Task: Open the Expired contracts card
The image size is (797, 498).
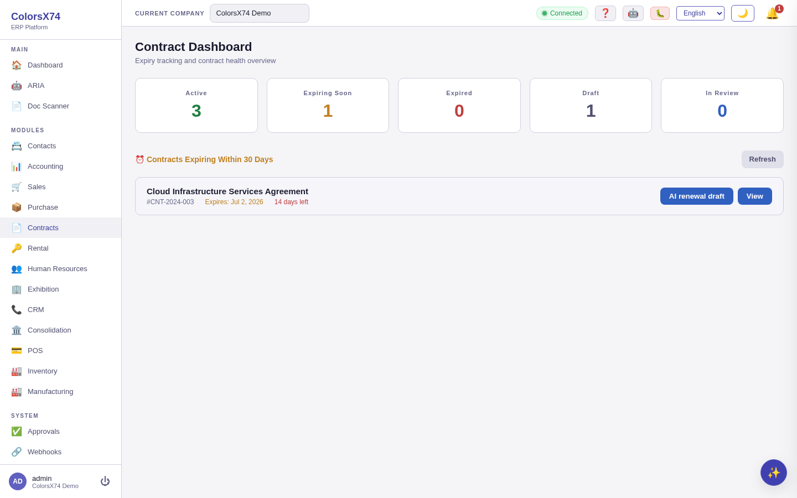Action: tap(459, 105)
